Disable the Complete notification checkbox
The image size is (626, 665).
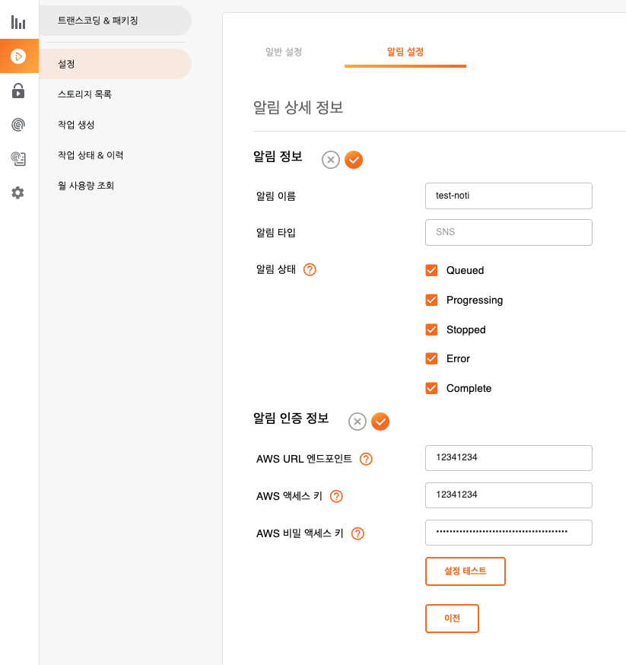click(x=431, y=388)
